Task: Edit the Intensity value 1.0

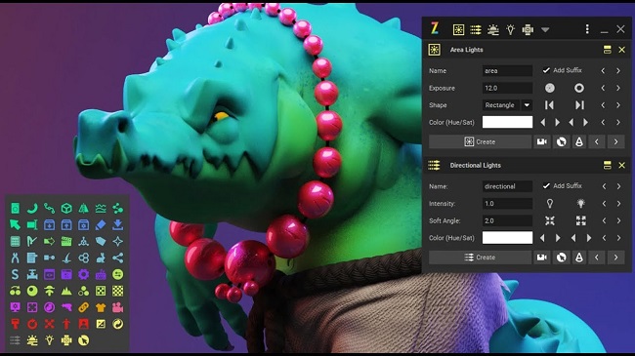Action: click(507, 204)
